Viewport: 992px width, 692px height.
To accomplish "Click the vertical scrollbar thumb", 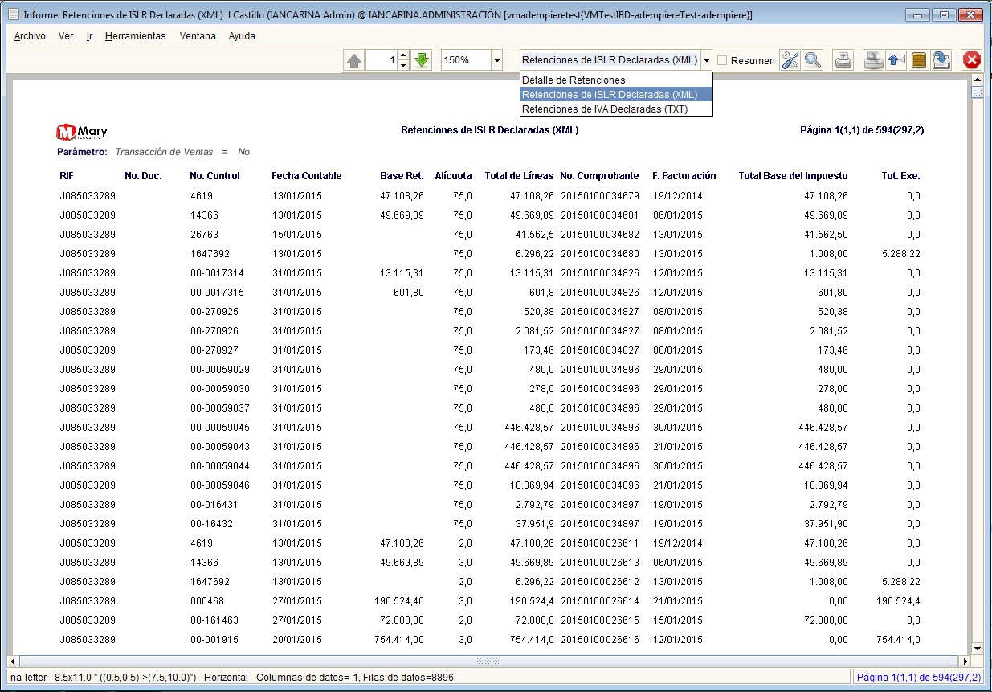I will tap(978, 92).
